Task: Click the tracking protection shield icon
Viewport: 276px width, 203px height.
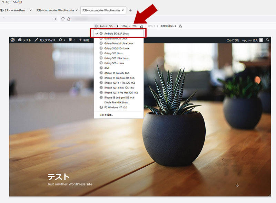Action: click(63, 19)
